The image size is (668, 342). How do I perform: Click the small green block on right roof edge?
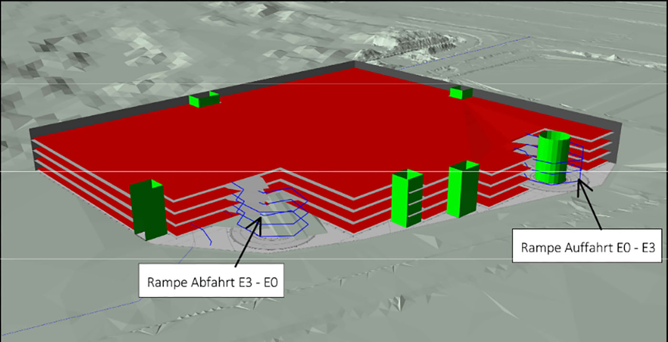[460, 92]
